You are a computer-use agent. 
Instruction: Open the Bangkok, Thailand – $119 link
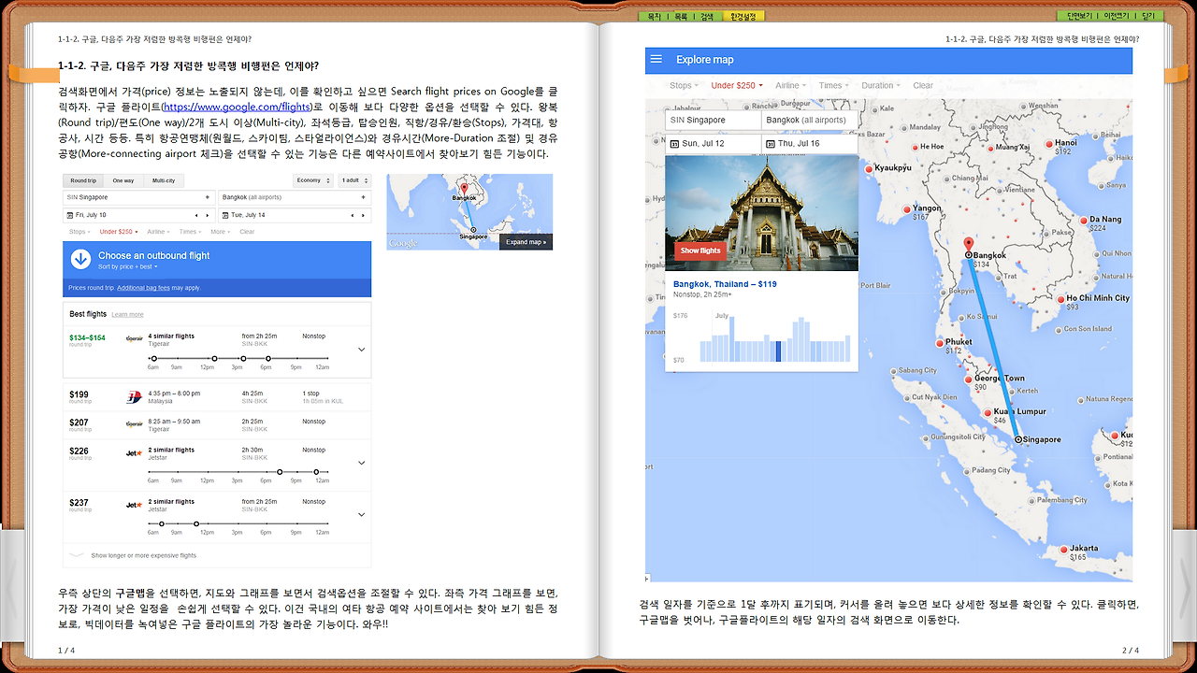click(725, 284)
